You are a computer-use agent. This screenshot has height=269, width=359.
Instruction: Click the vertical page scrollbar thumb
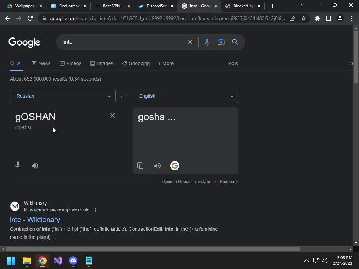[356, 57]
